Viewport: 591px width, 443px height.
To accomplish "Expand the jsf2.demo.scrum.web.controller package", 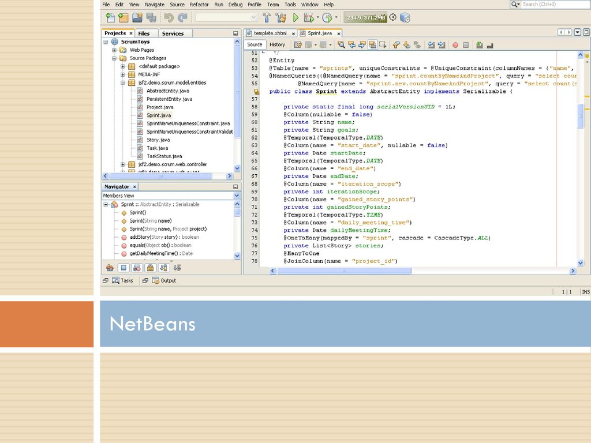I will click(122, 164).
